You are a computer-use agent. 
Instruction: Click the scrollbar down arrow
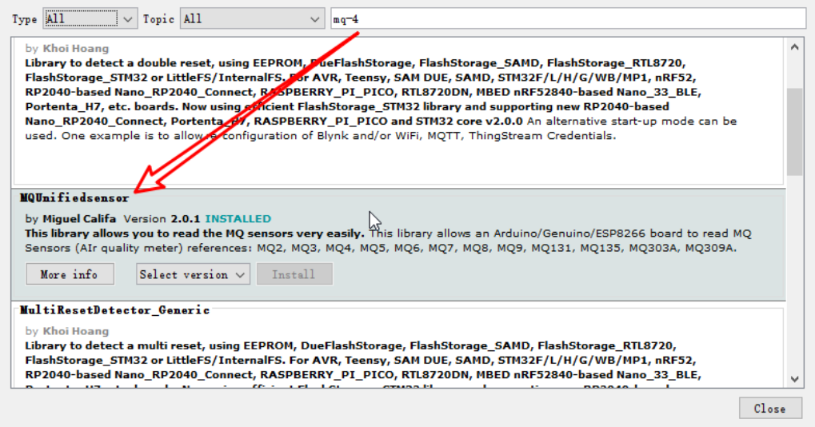pyautogui.click(x=795, y=379)
